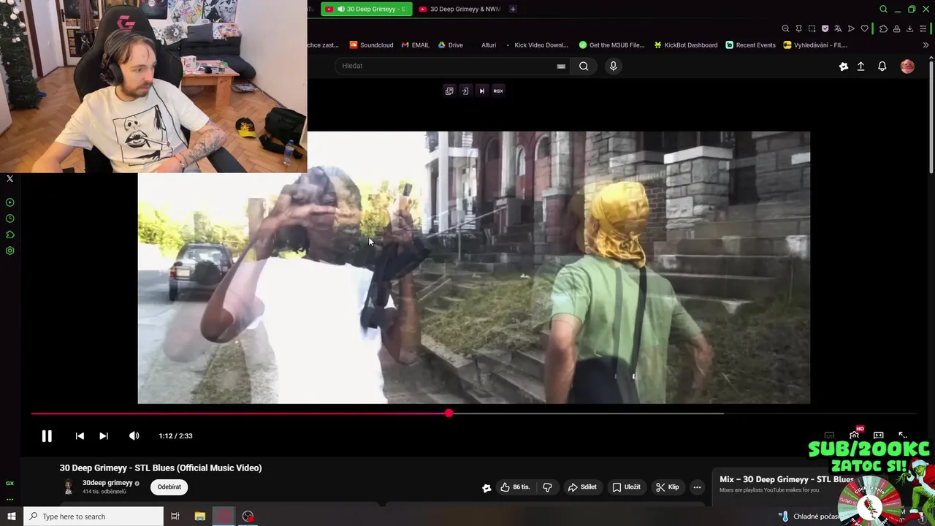The height and width of the screenshot is (526, 935).
Task: Click the sparkle icon in YouTube header
Action: coord(844,66)
